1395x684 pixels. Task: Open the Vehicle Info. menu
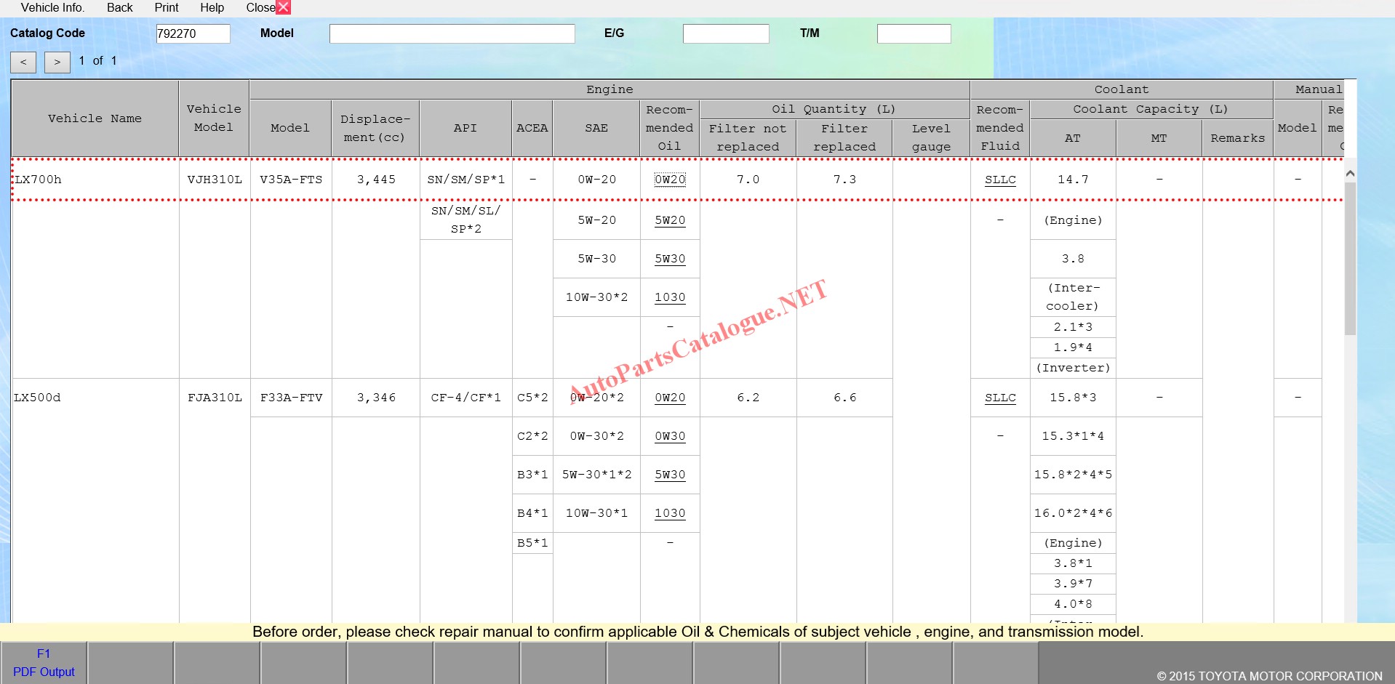[52, 8]
